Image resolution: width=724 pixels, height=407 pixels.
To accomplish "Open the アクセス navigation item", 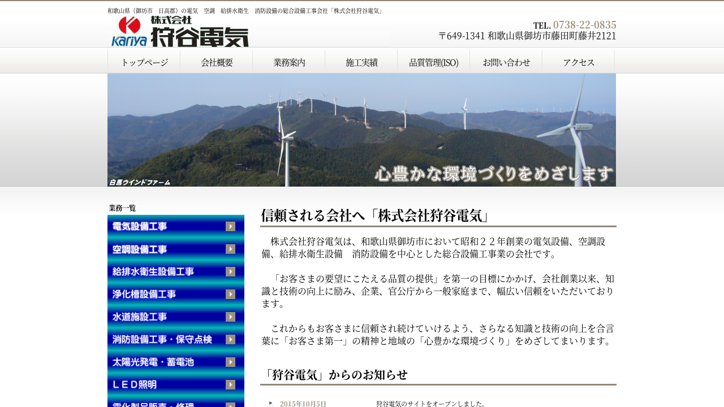I will tap(579, 62).
